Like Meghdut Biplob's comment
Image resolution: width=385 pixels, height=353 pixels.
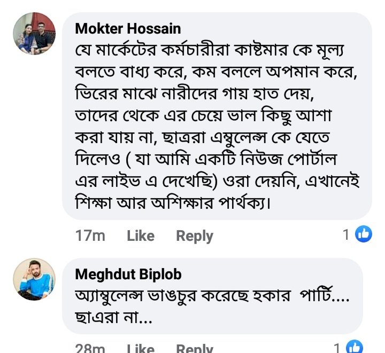click(x=141, y=349)
